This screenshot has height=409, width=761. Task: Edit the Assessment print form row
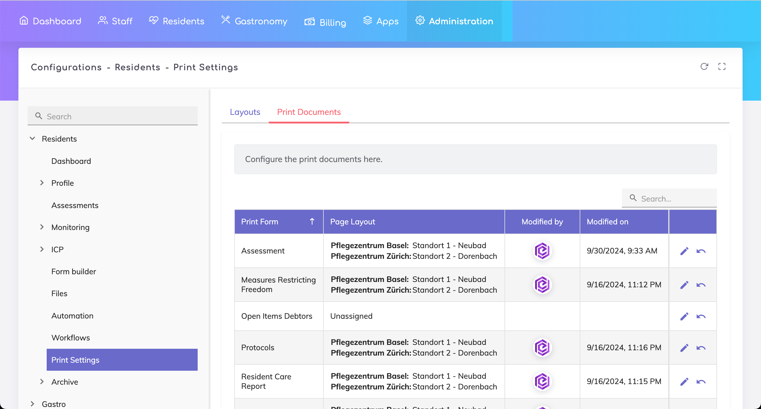point(684,251)
